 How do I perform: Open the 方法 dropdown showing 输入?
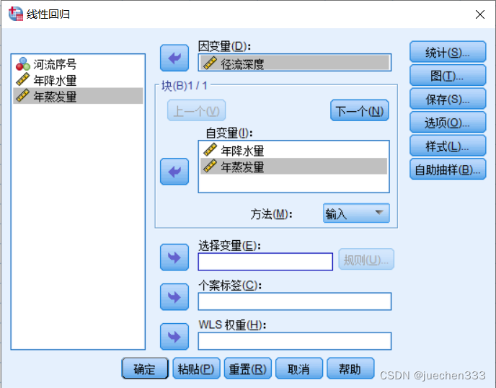(x=356, y=213)
